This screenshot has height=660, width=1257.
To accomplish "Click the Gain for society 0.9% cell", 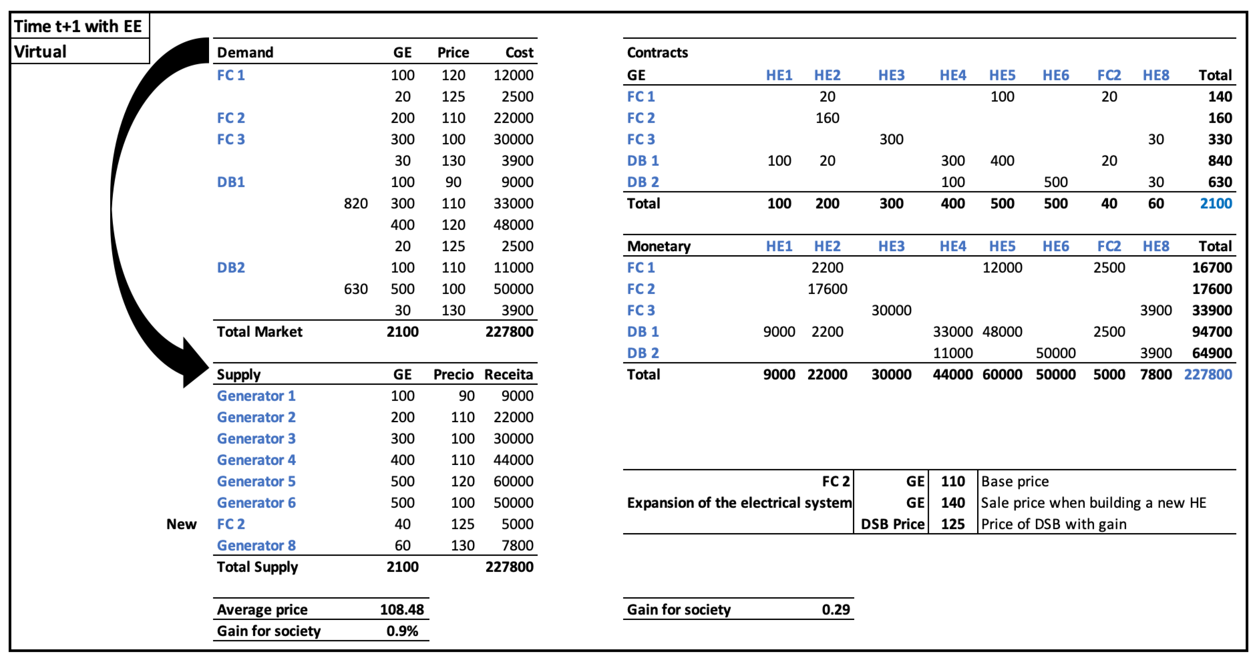I will [402, 631].
